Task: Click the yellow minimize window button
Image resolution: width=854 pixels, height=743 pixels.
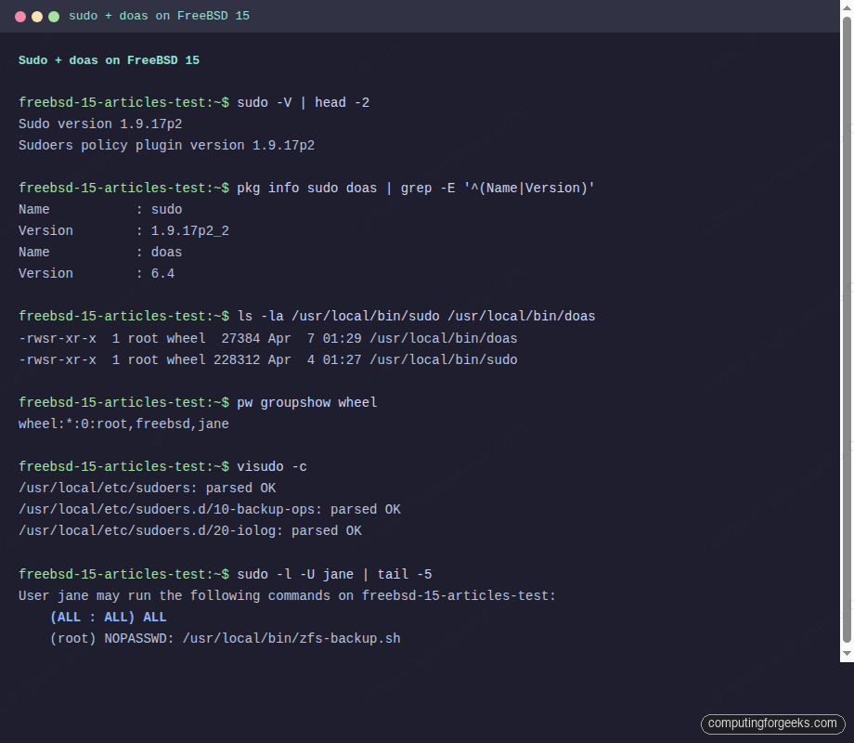Action: 37,16
